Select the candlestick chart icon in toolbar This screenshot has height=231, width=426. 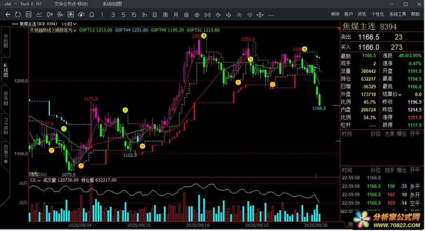coord(50,15)
